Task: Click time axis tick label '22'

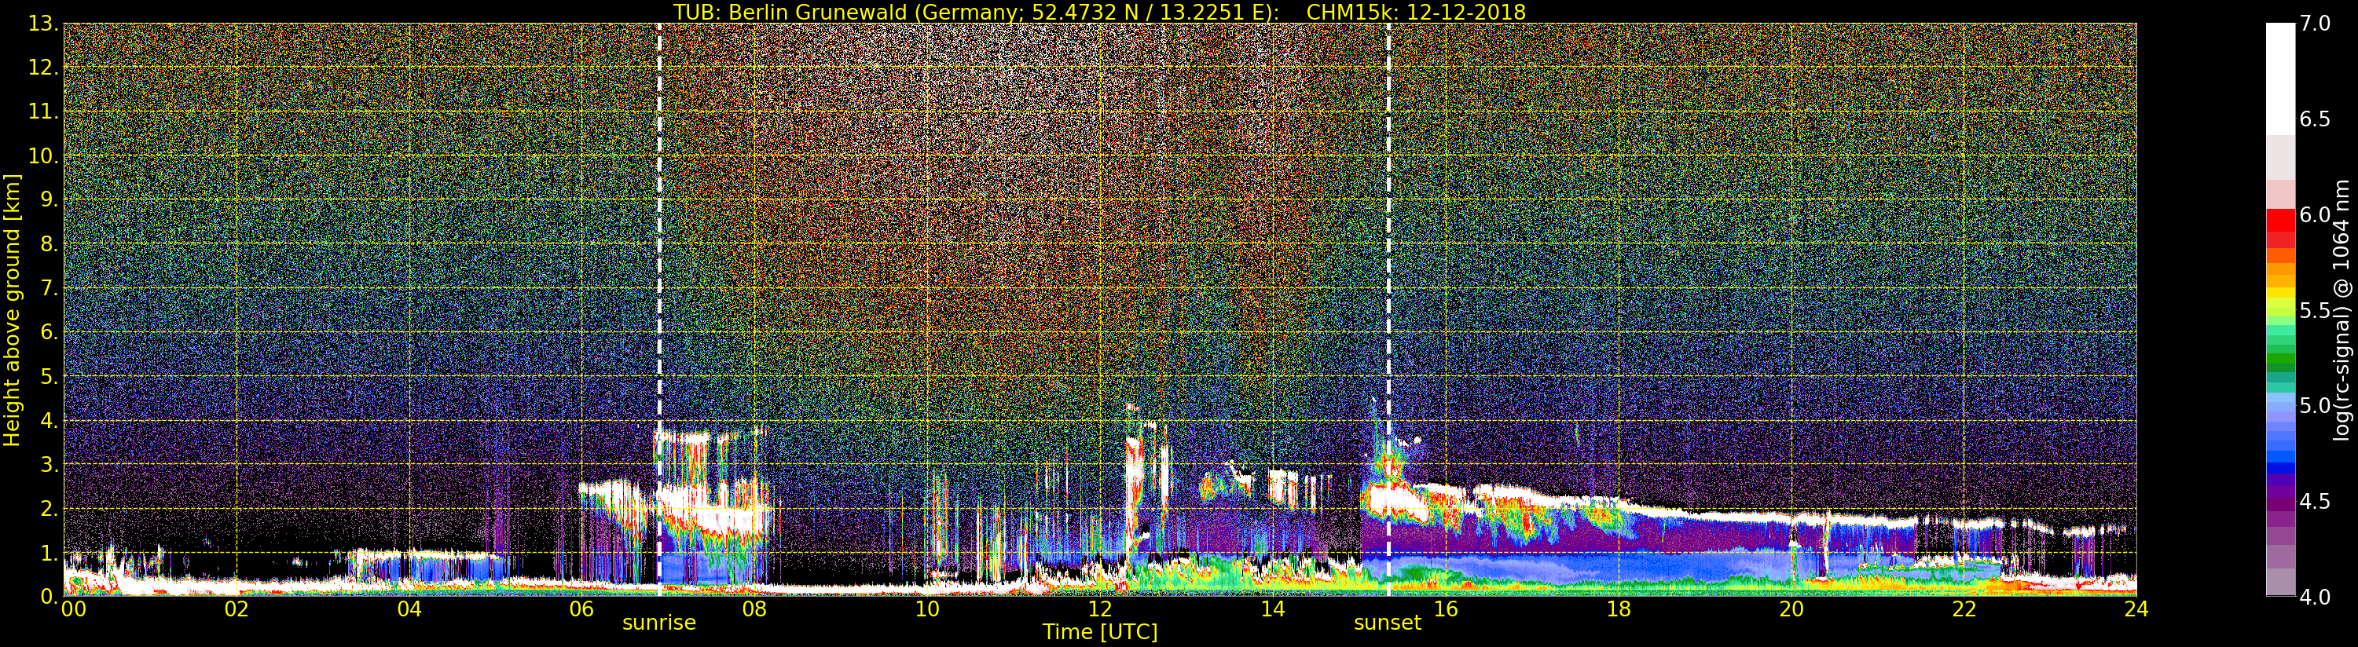Action: click(x=1964, y=609)
